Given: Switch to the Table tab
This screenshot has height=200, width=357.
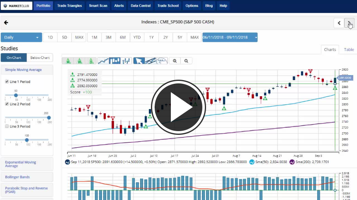Looking at the screenshot, I should click(349, 49).
